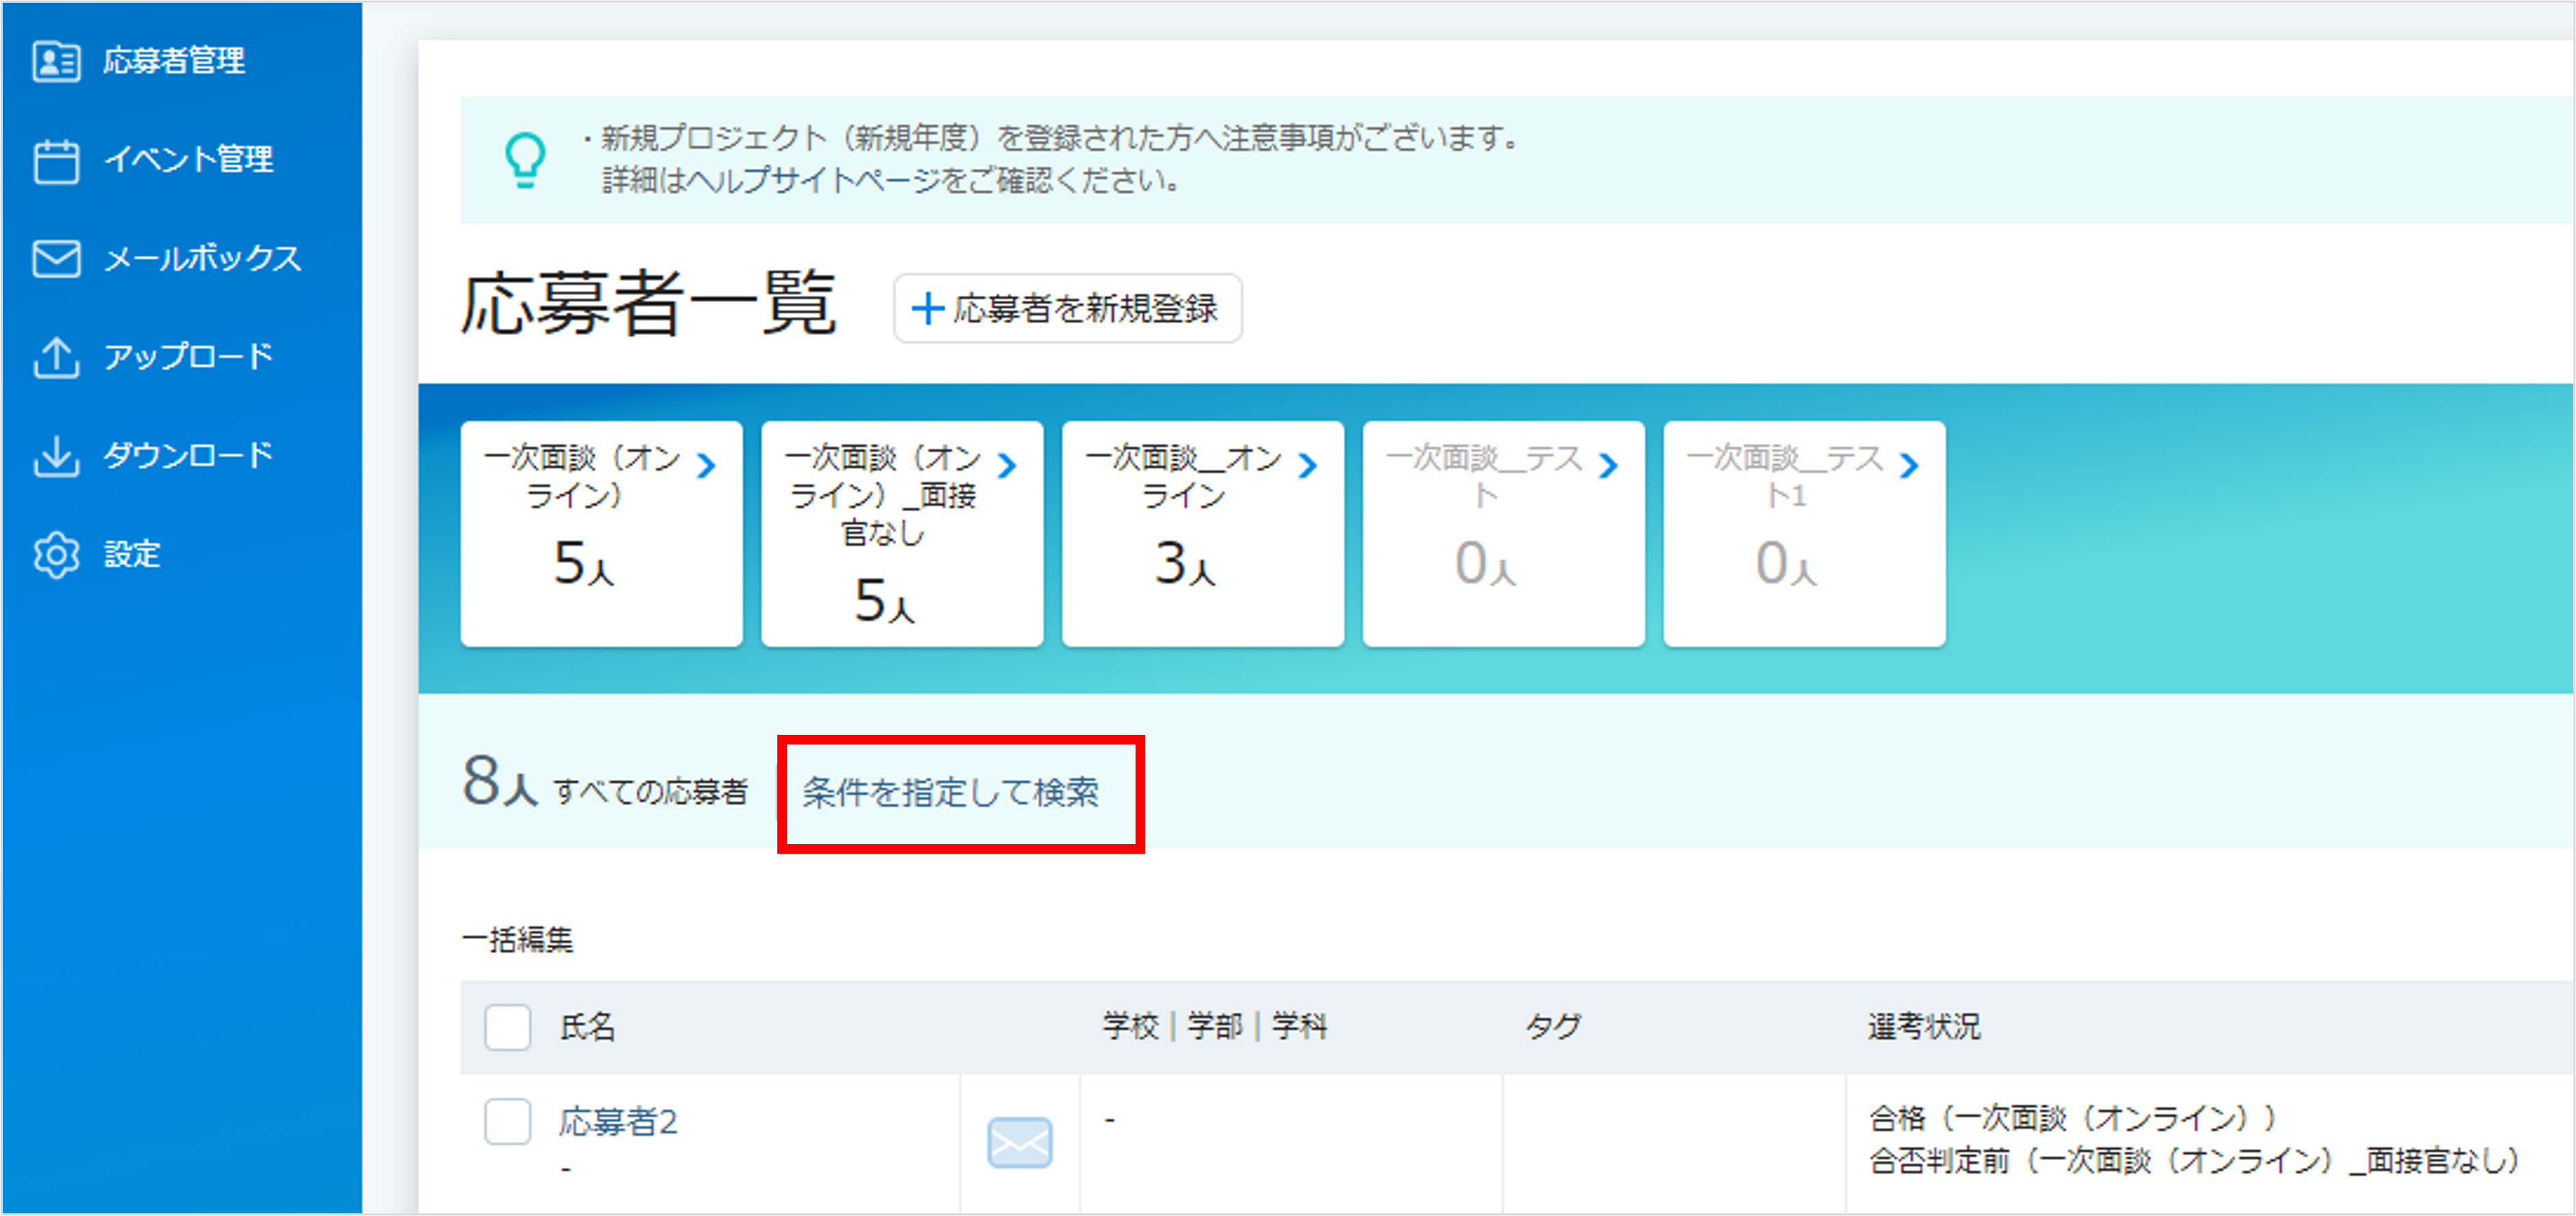
Task: Click the plus icon in 応募者を新規登録
Action: [928, 308]
